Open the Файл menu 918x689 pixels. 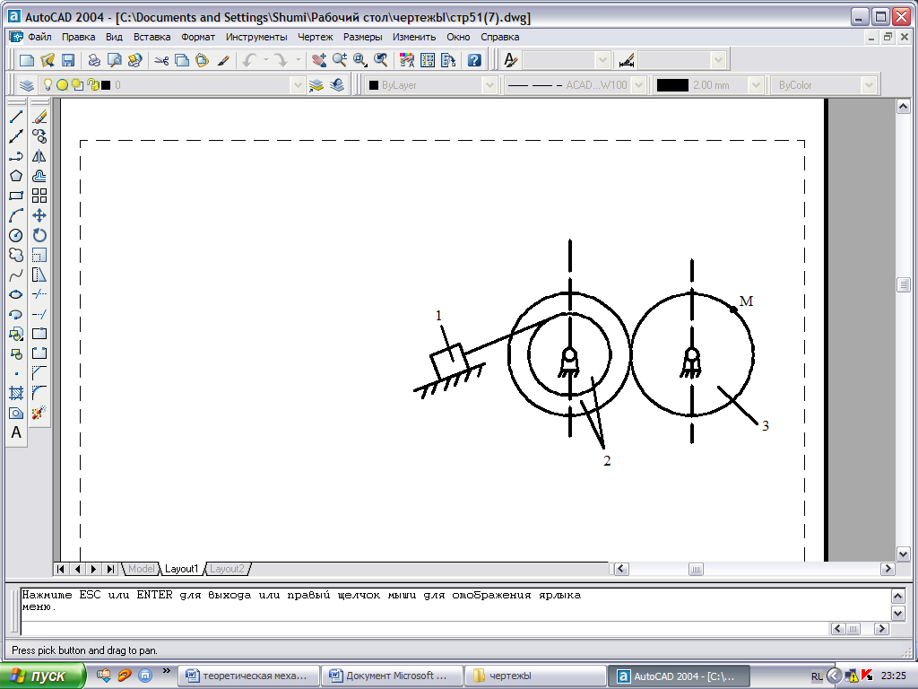click(39, 37)
